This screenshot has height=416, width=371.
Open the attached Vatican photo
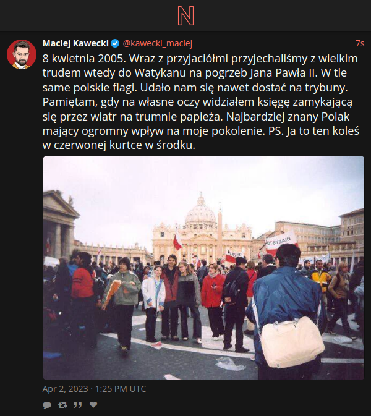coord(203,268)
